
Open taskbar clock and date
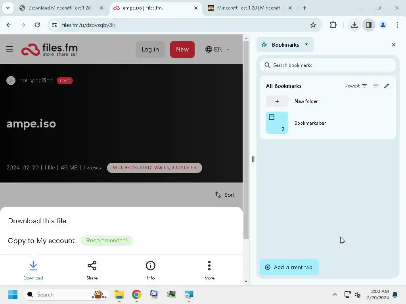coord(378,294)
